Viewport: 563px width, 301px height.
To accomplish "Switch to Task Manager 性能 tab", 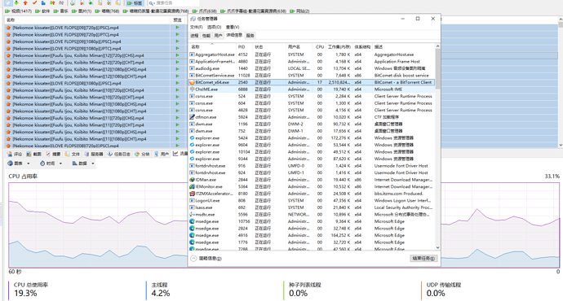I will click(206, 36).
